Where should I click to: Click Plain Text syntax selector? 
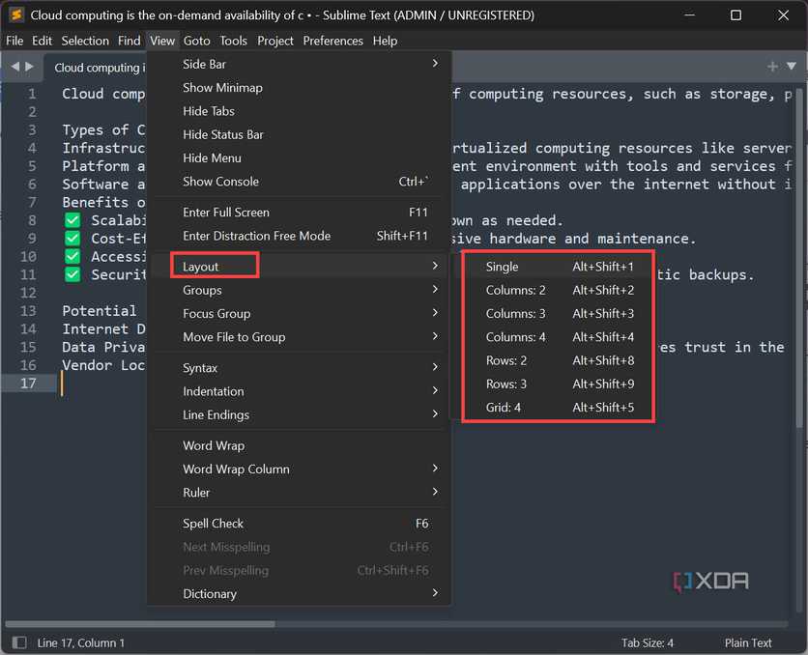pyautogui.click(x=748, y=642)
